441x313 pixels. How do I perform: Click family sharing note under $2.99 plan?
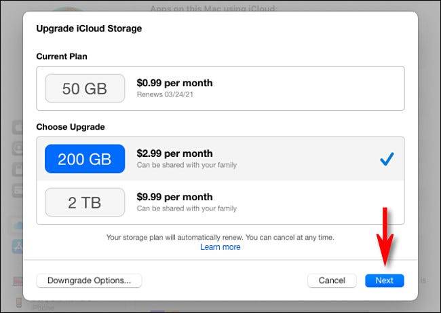click(x=187, y=165)
